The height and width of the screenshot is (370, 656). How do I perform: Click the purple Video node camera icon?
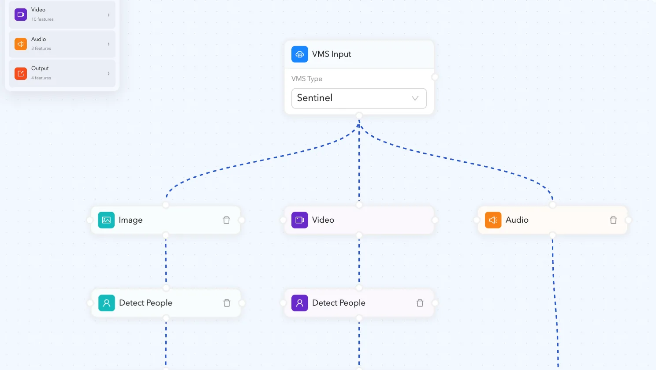tap(300, 220)
